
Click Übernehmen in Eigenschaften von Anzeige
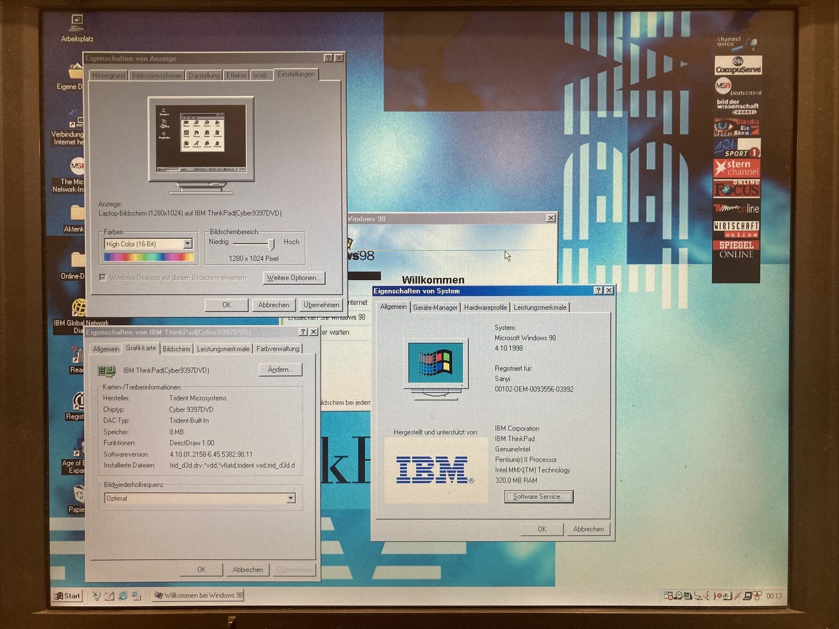[x=321, y=304]
